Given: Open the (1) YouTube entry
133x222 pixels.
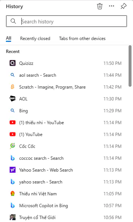Looking at the screenshot, I should point(65,135).
